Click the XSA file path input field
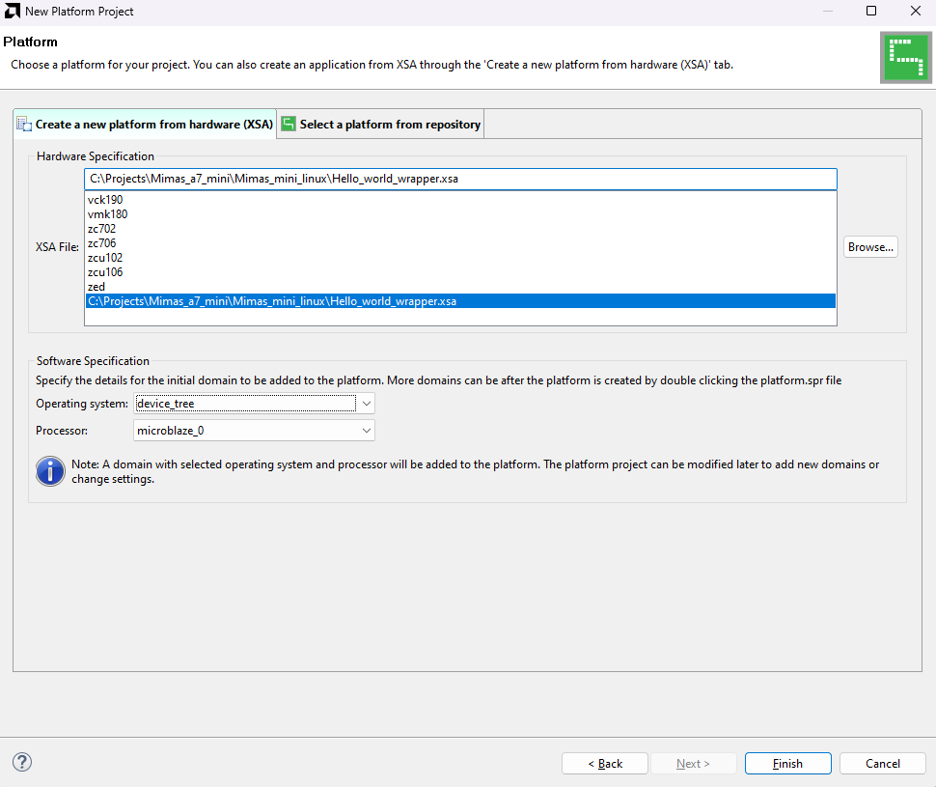This screenshot has width=936, height=787. tap(460, 180)
